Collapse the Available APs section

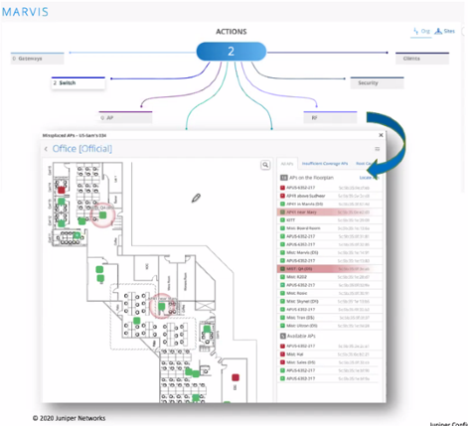[x=283, y=336]
